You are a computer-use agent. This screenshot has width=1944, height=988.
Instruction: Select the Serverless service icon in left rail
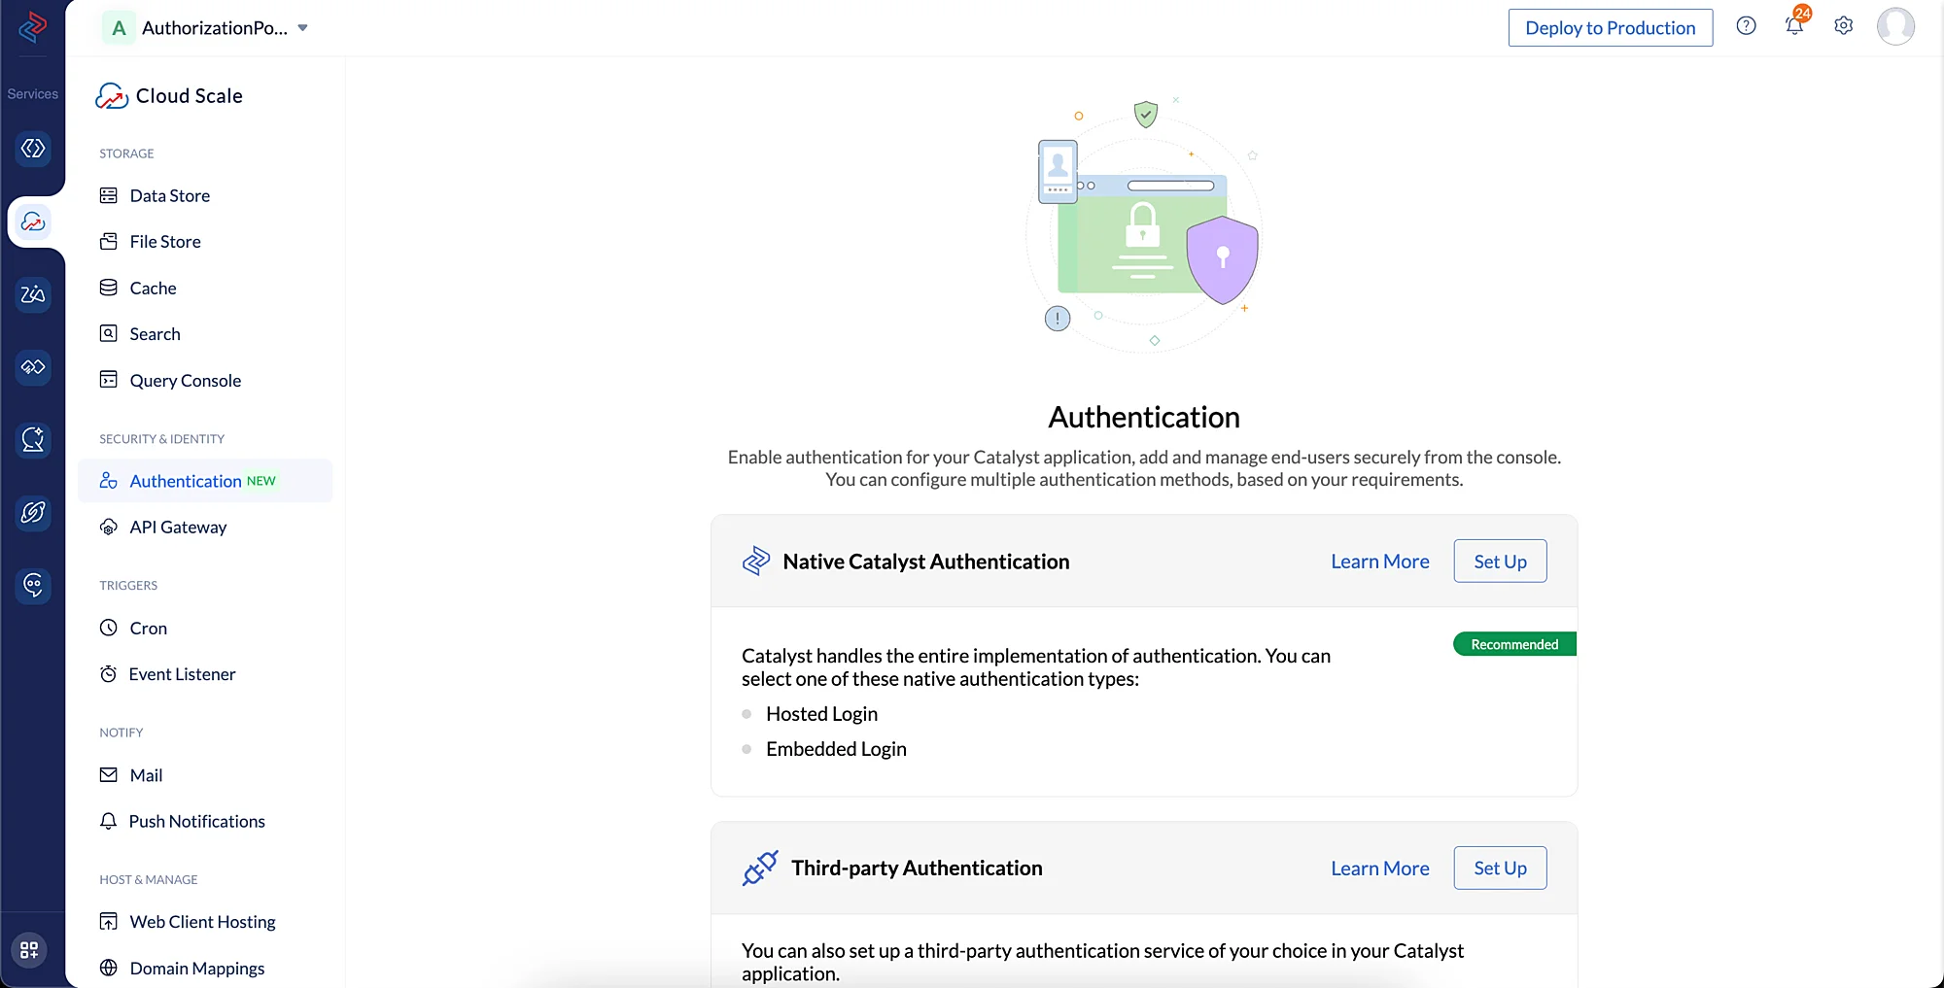(x=33, y=149)
